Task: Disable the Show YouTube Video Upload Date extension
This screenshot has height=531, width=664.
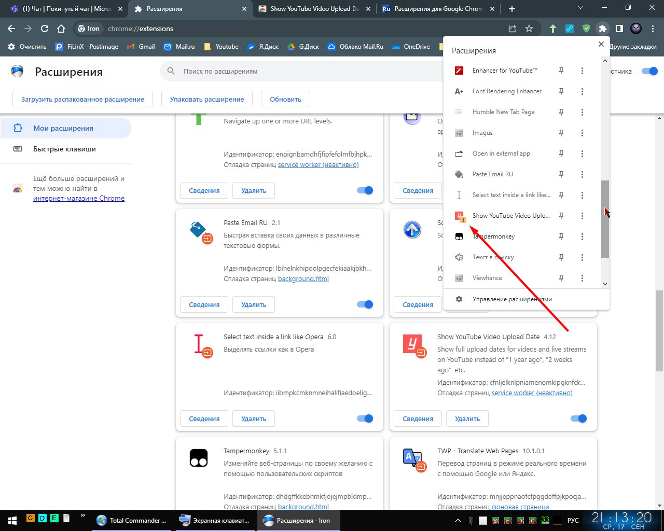Action: 578,418
